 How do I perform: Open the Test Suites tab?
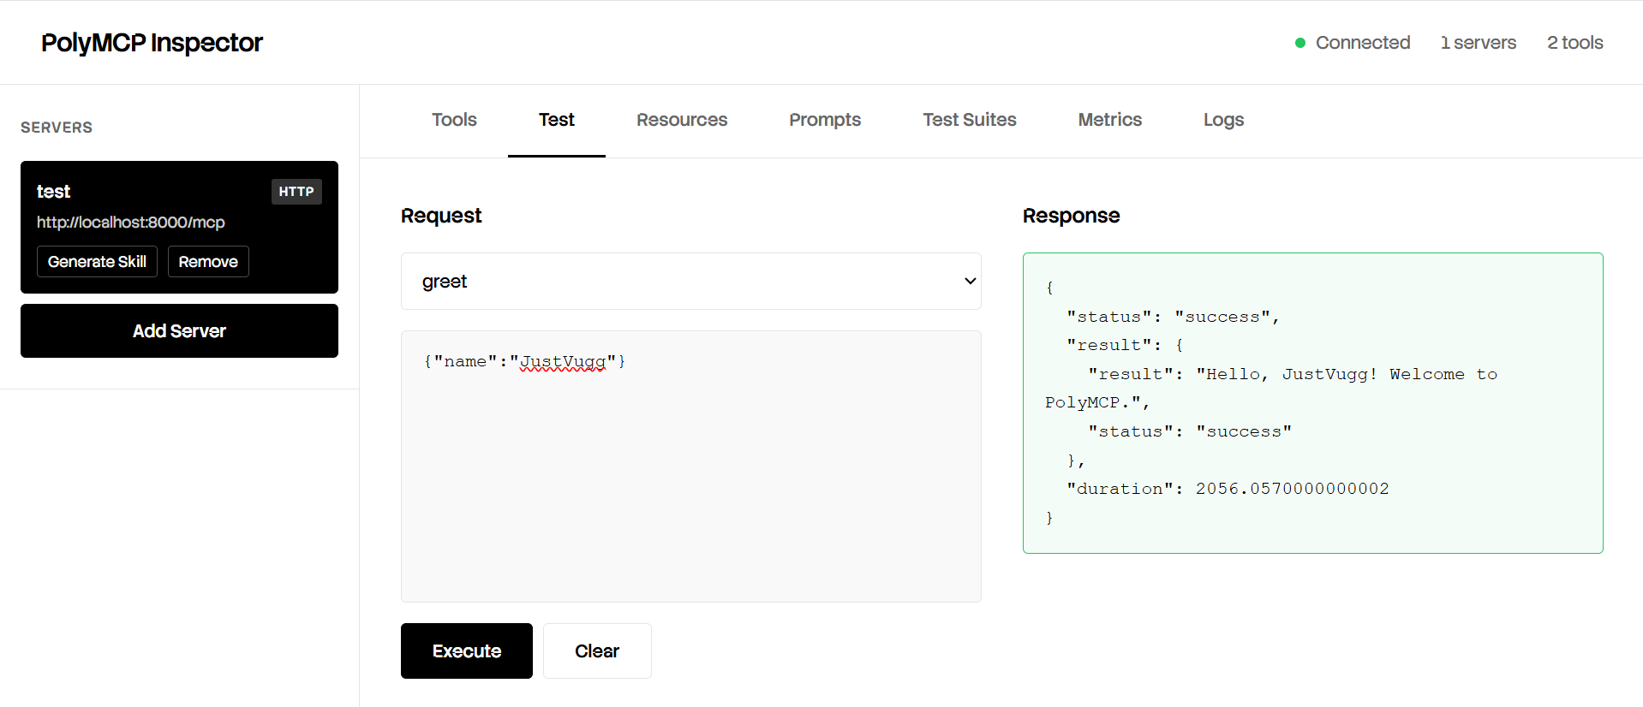(970, 120)
